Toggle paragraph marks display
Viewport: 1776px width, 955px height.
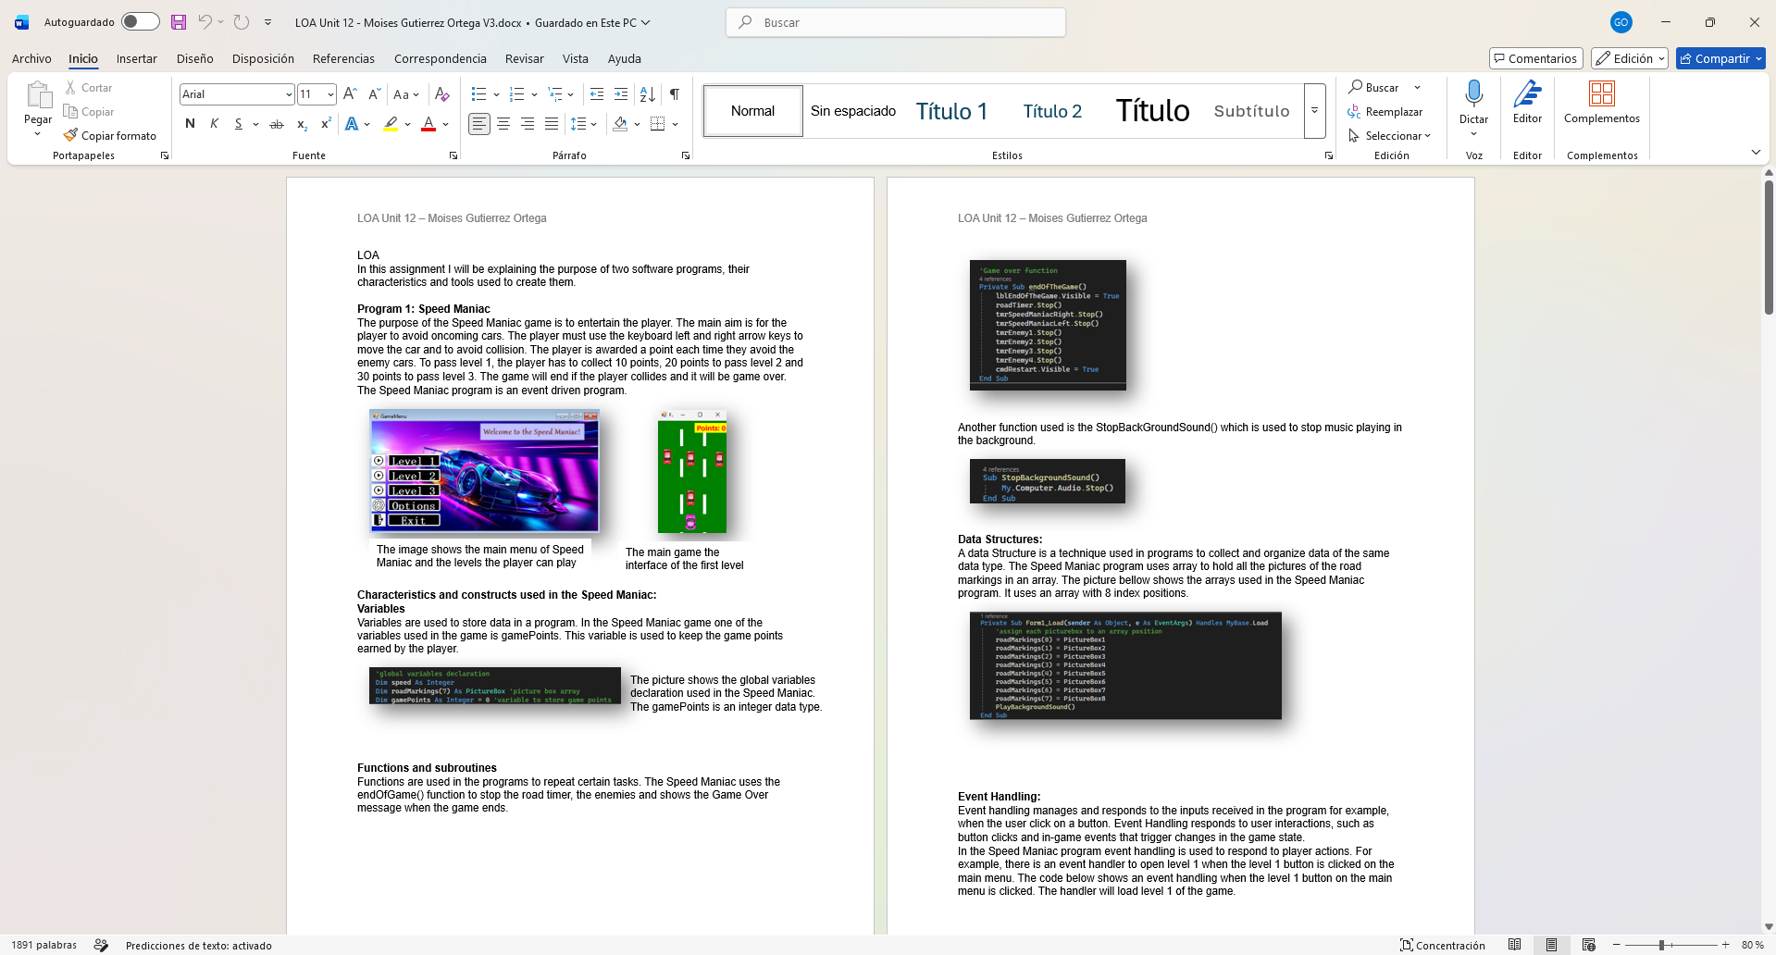point(675,94)
